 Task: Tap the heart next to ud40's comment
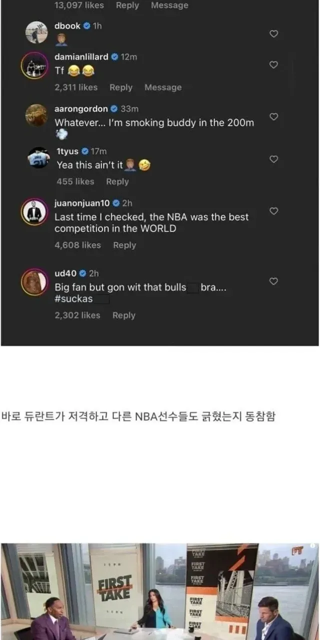coord(273,281)
